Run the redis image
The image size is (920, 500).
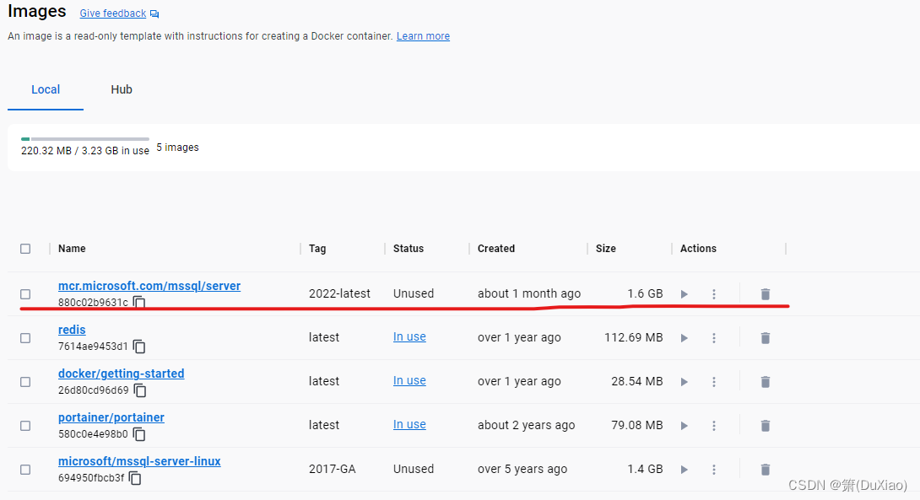(x=685, y=338)
